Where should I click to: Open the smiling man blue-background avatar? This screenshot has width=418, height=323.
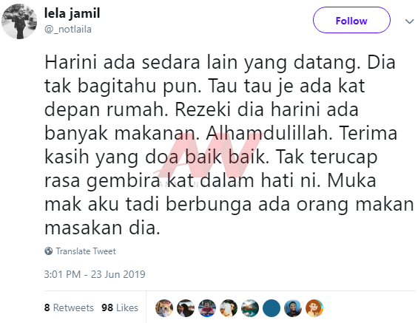click(293, 308)
